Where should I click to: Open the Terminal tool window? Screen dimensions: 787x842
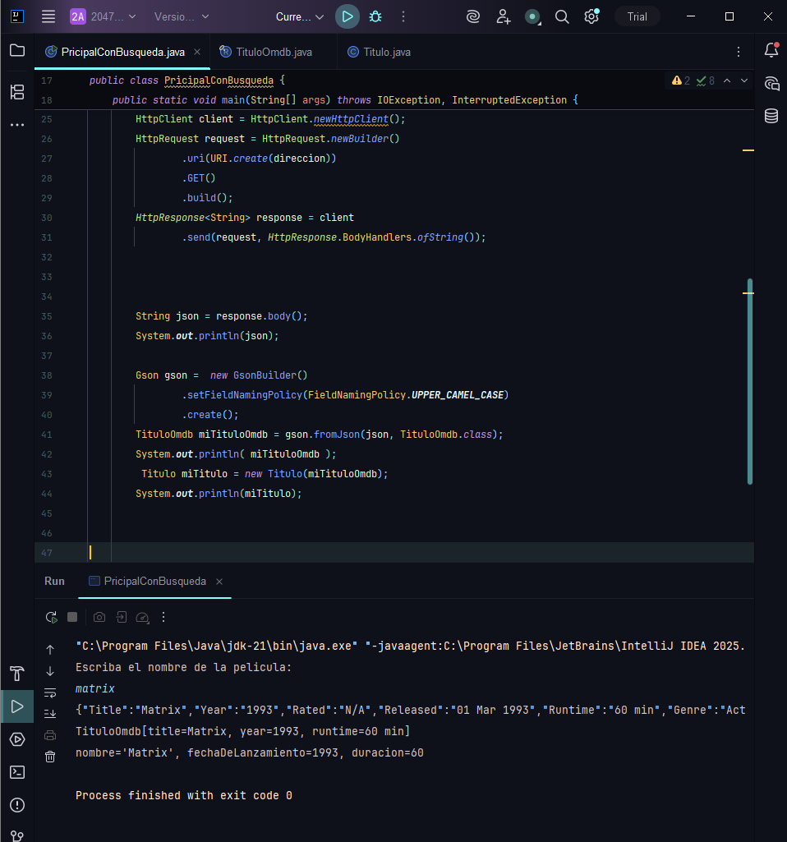click(x=17, y=772)
